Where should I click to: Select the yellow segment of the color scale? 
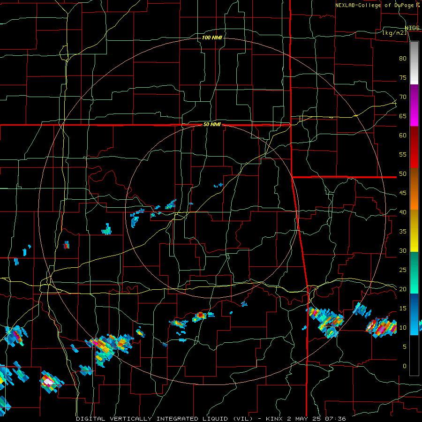[x=414, y=231]
